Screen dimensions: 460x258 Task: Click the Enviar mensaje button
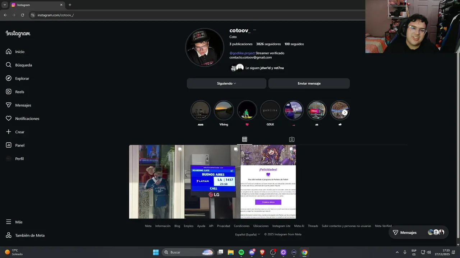(x=309, y=83)
